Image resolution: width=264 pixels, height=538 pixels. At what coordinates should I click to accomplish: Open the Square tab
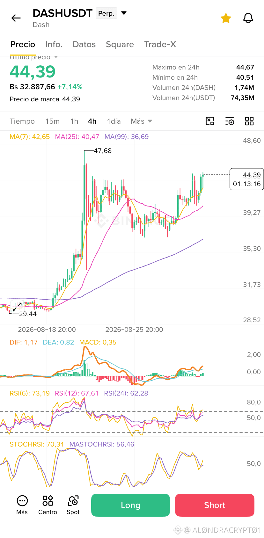[x=120, y=44]
